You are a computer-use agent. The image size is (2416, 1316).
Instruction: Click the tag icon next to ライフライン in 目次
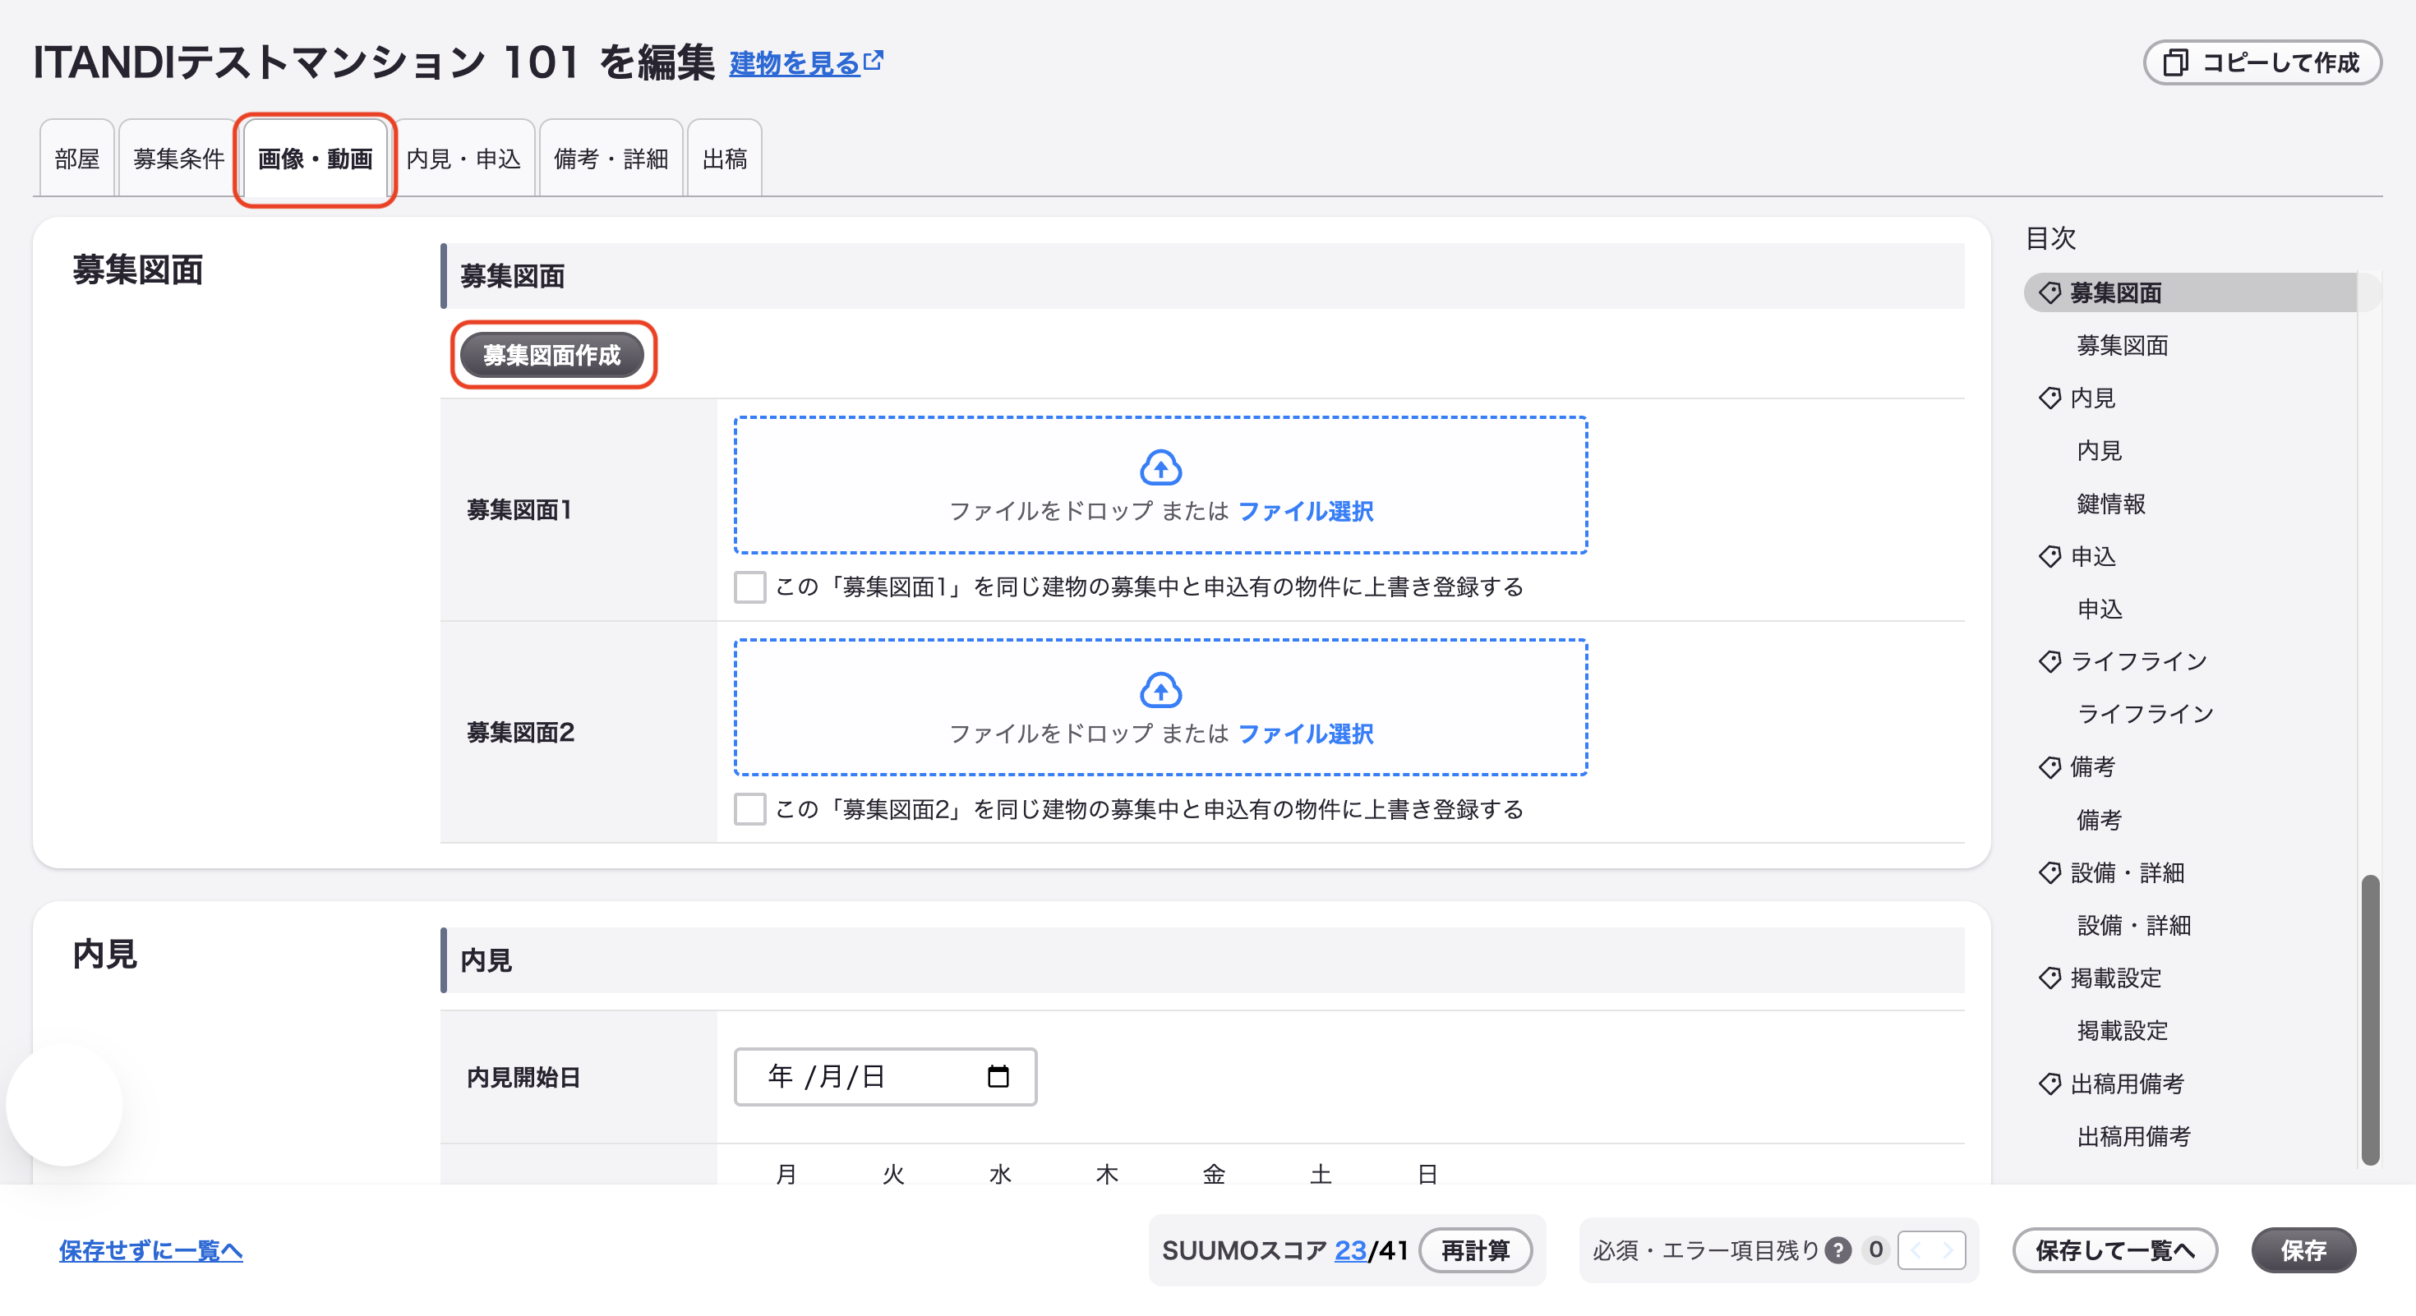point(2050,662)
